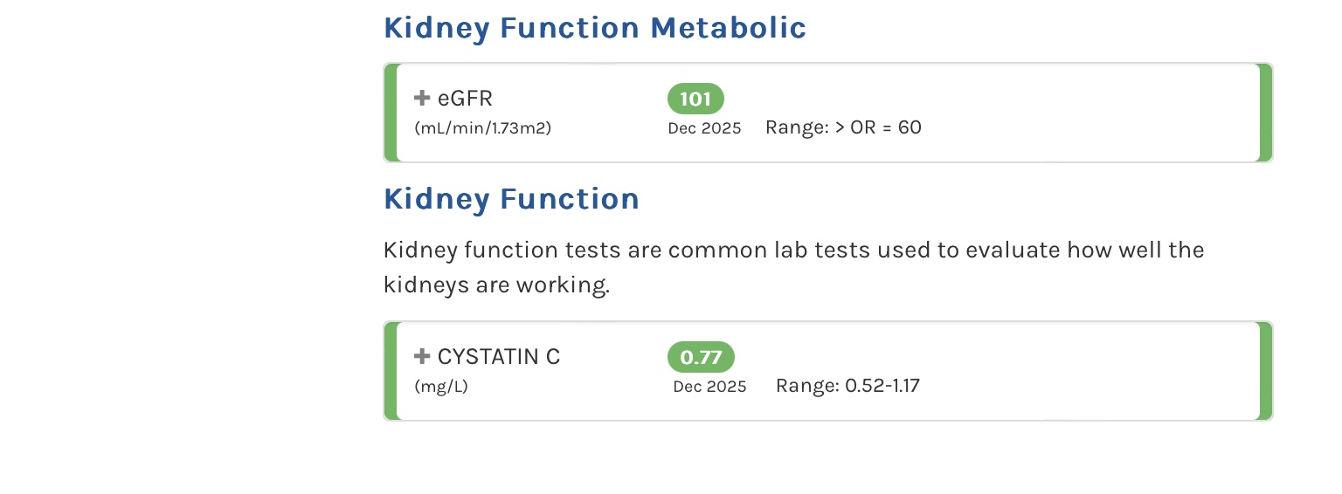Click the CYSTATIN C test name
The image size is (1342, 494).
tap(498, 357)
